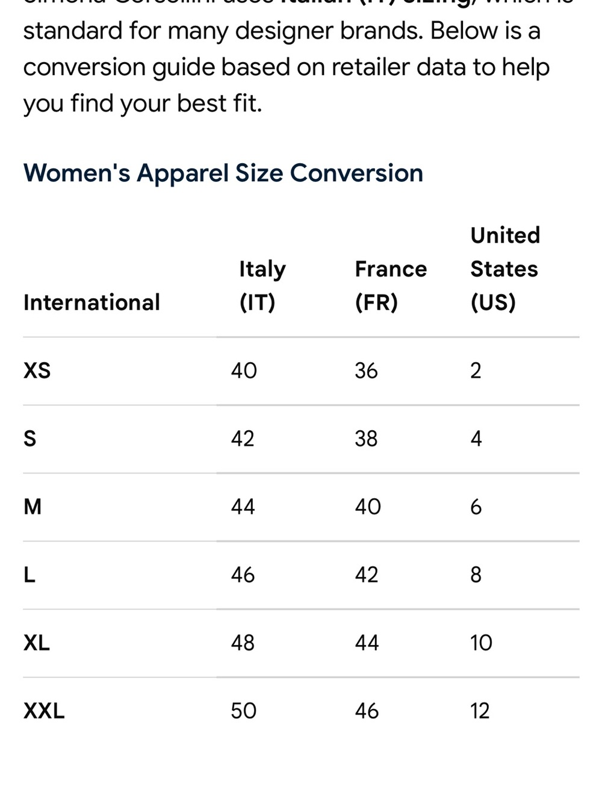This screenshot has width=602, height=803.
Task: Click Italy size 40 cell
Action: pos(244,370)
